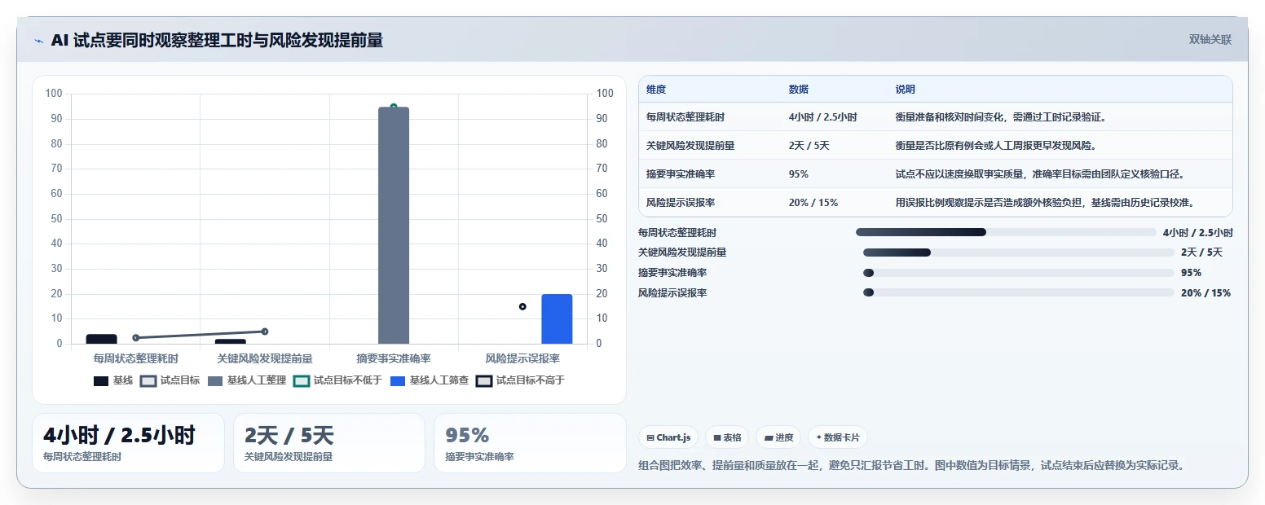1265x505 pixels.
Task: Click the Chart.js tag chip
Action: point(668,437)
